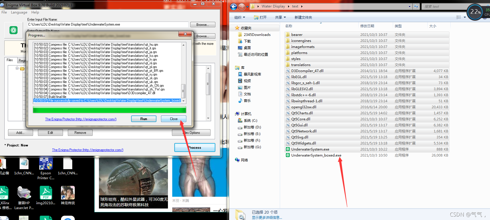Open the 共享 dropdown menu
The width and height of the screenshot is (490, 220).
[x=280, y=17]
